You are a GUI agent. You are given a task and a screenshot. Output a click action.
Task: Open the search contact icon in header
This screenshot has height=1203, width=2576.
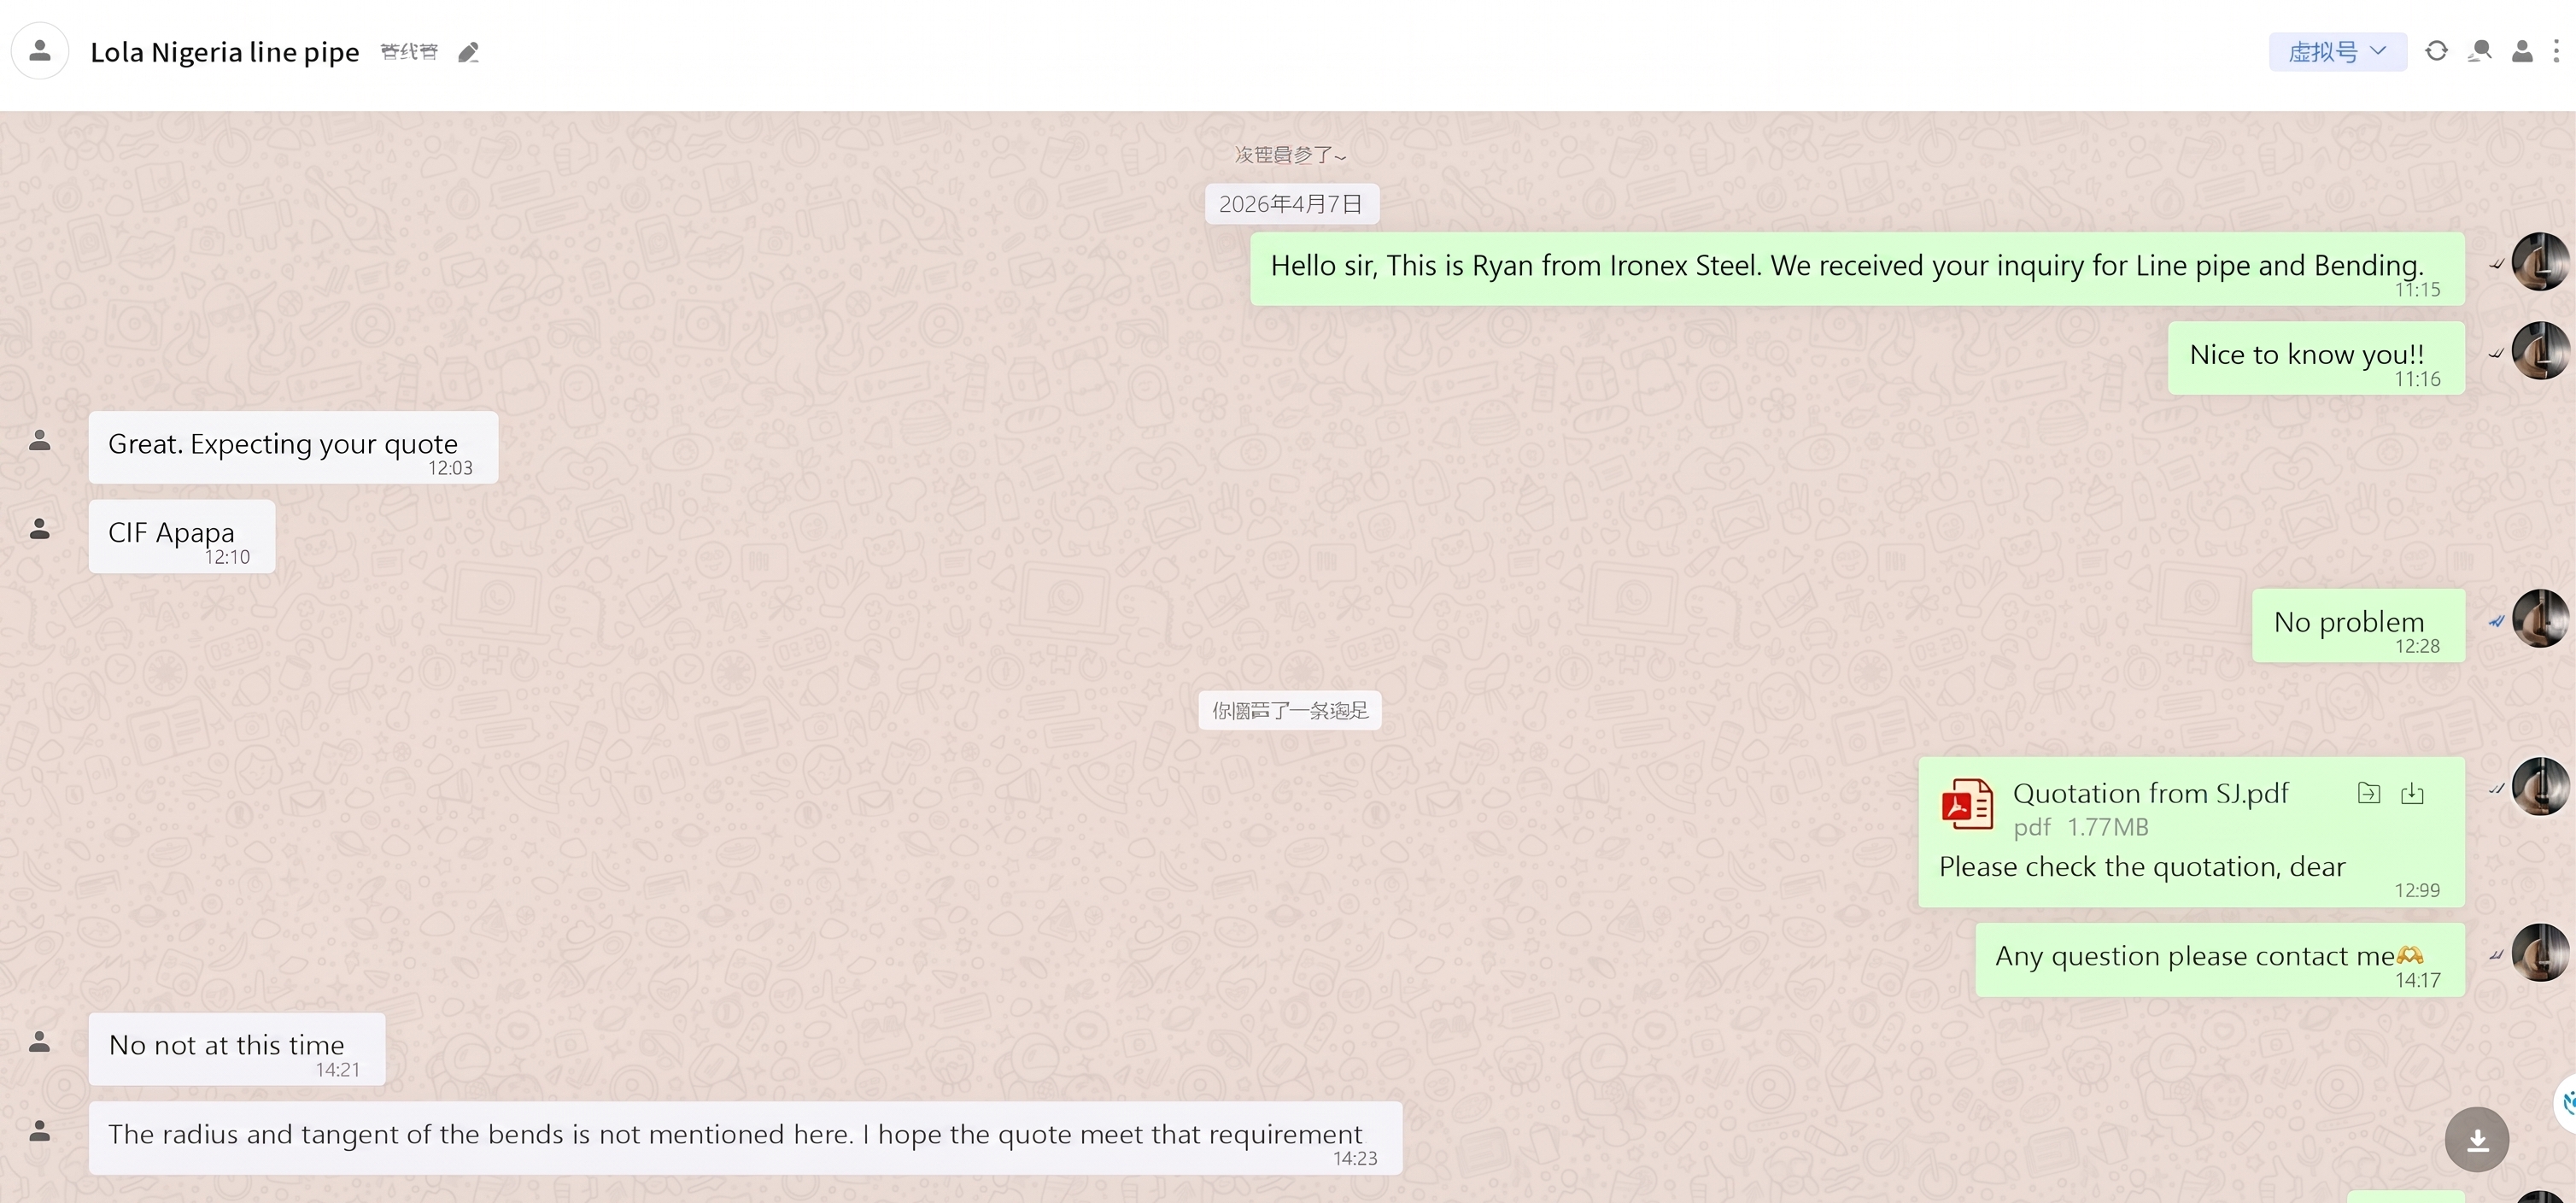pos(2479,51)
